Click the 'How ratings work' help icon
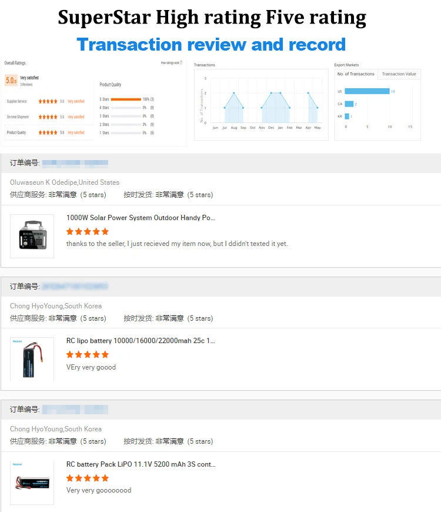This screenshot has width=441, height=512. [x=181, y=62]
